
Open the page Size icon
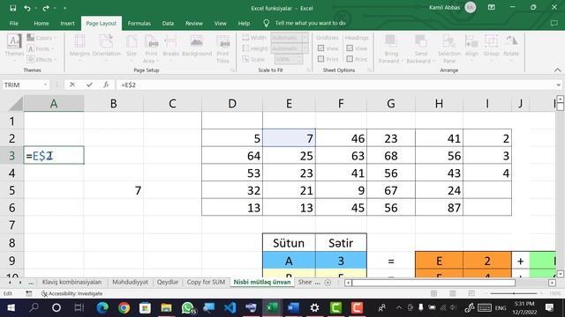[132, 41]
